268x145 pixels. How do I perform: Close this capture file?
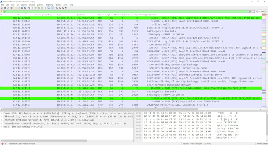[22, 8]
